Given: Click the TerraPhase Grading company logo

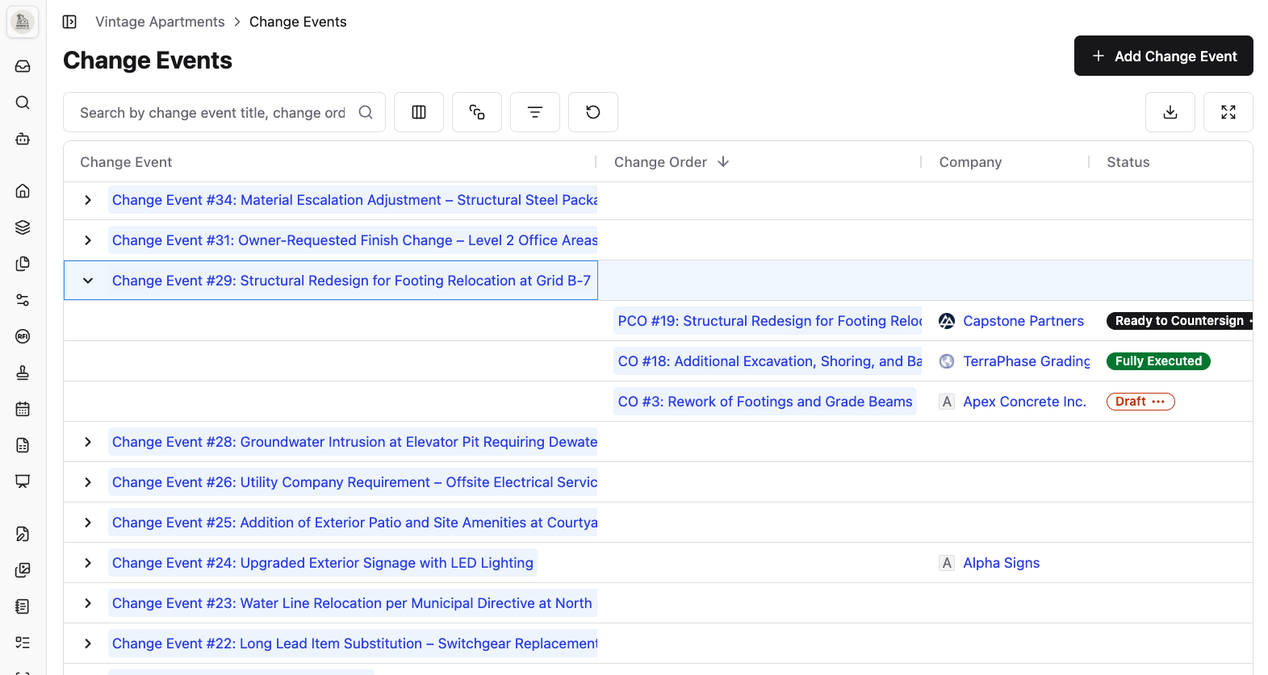Looking at the screenshot, I should coord(947,361).
